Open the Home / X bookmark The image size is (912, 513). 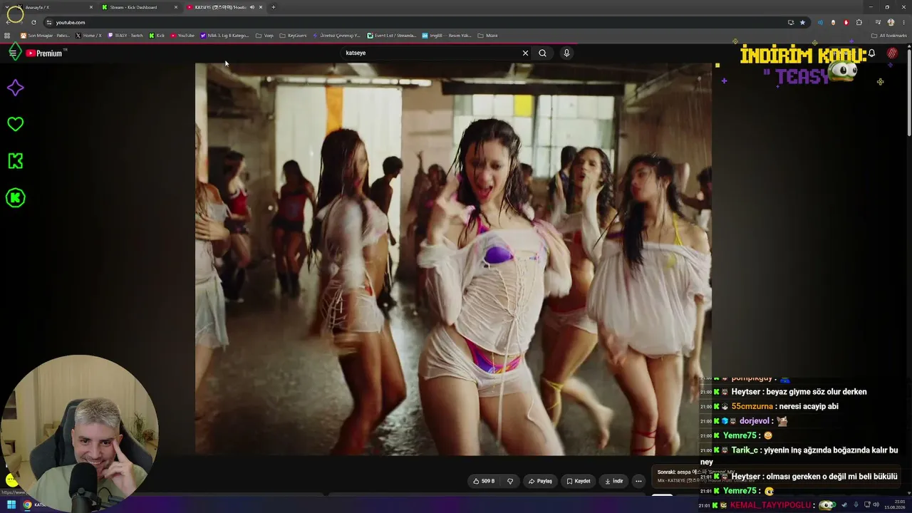(x=88, y=36)
